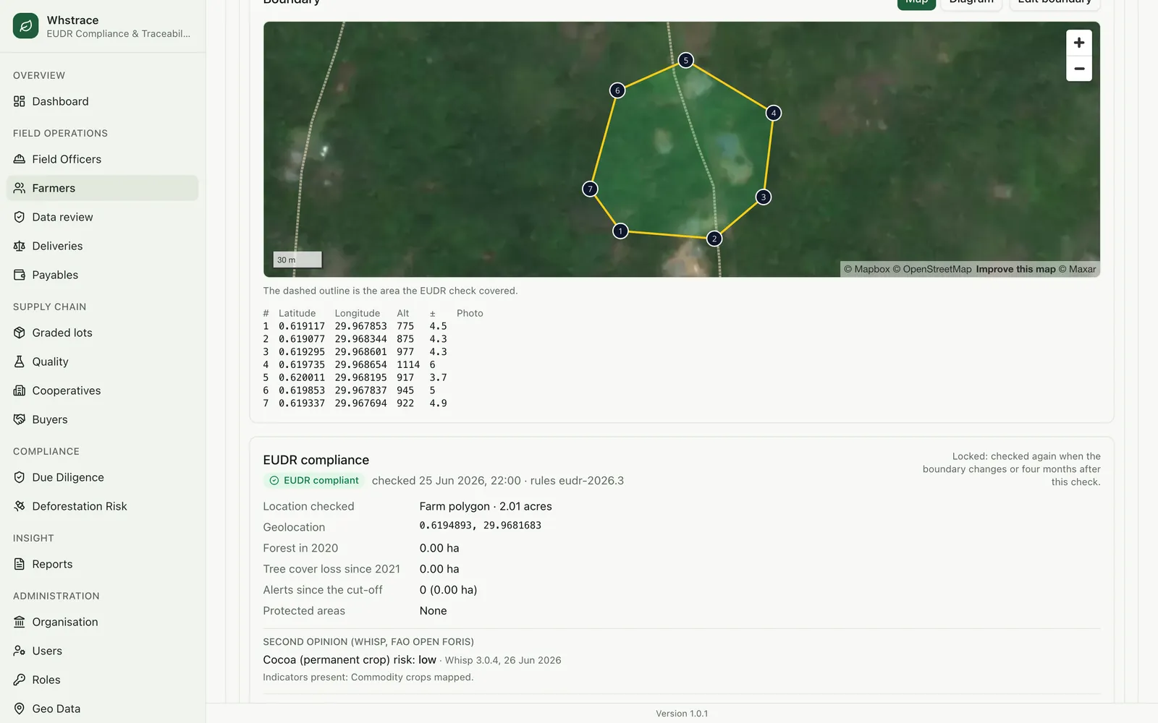Open the Improve this map link
1158x723 pixels.
(1015, 269)
